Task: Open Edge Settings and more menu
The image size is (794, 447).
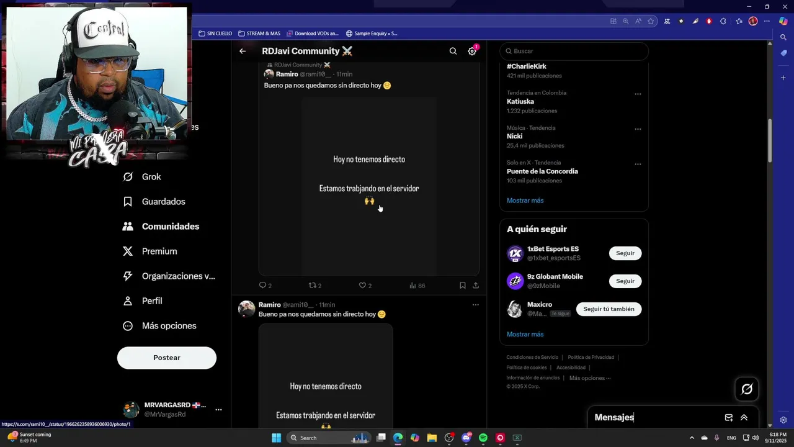Action: 767,21
